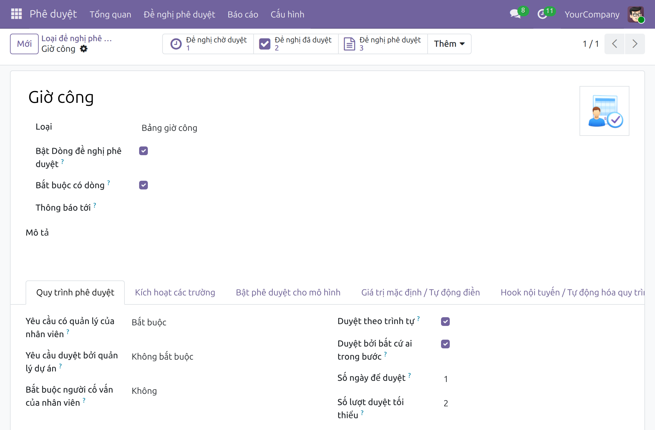
Task: Open the Đề nghị phê duyệt top menu
Action: point(179,14)
